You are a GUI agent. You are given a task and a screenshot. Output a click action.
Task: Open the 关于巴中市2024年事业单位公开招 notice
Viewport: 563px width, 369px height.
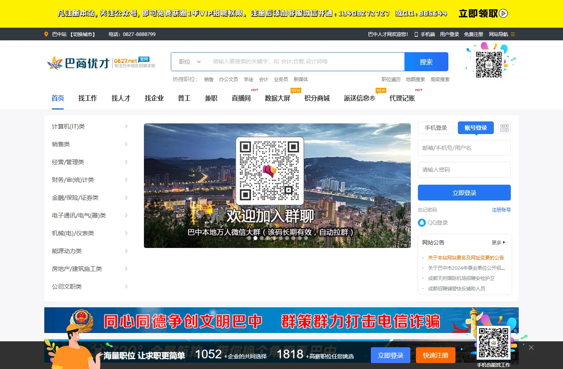(x=467, y=268)
